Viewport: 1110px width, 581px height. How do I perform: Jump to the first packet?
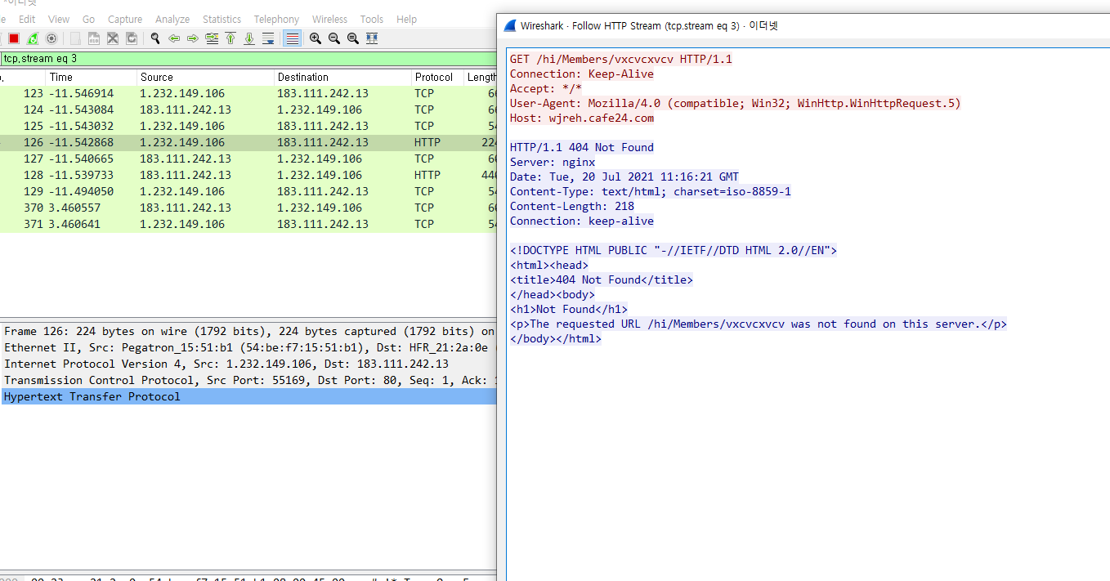[x=231, y=38]
